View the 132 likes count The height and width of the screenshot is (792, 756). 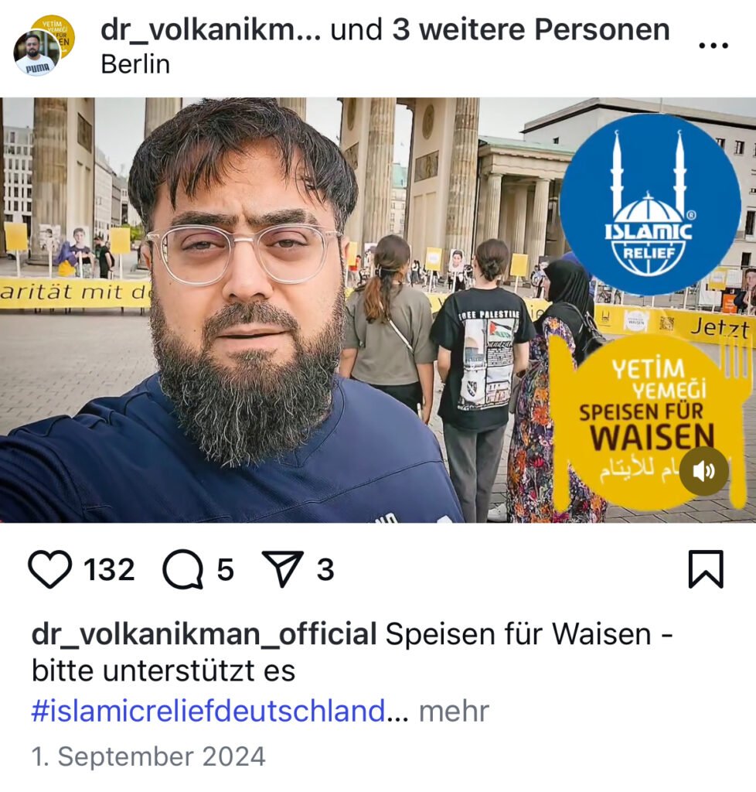109,570
